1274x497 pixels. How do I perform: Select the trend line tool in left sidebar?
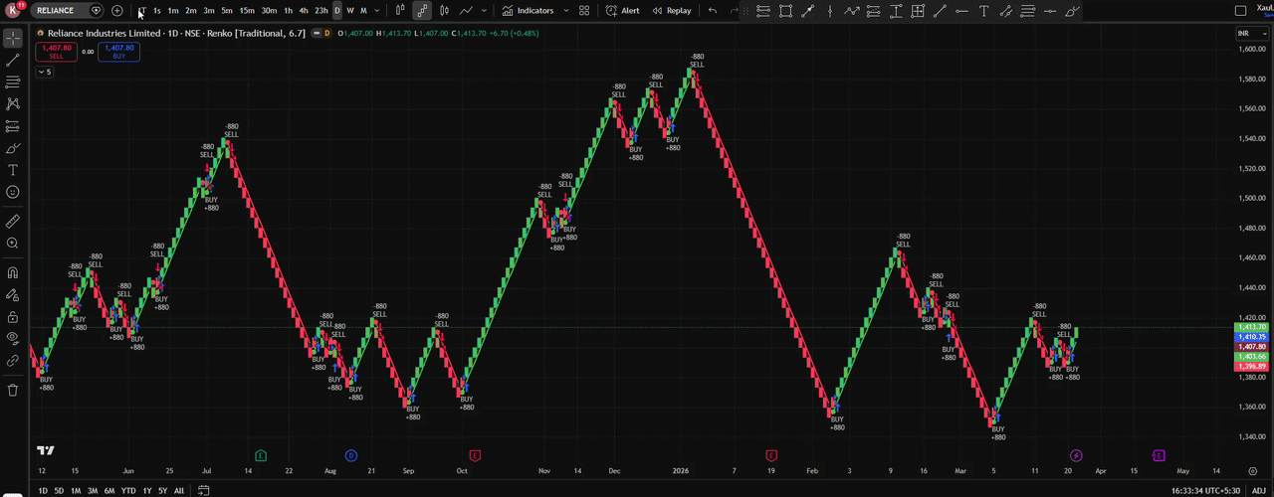[13, 61]
